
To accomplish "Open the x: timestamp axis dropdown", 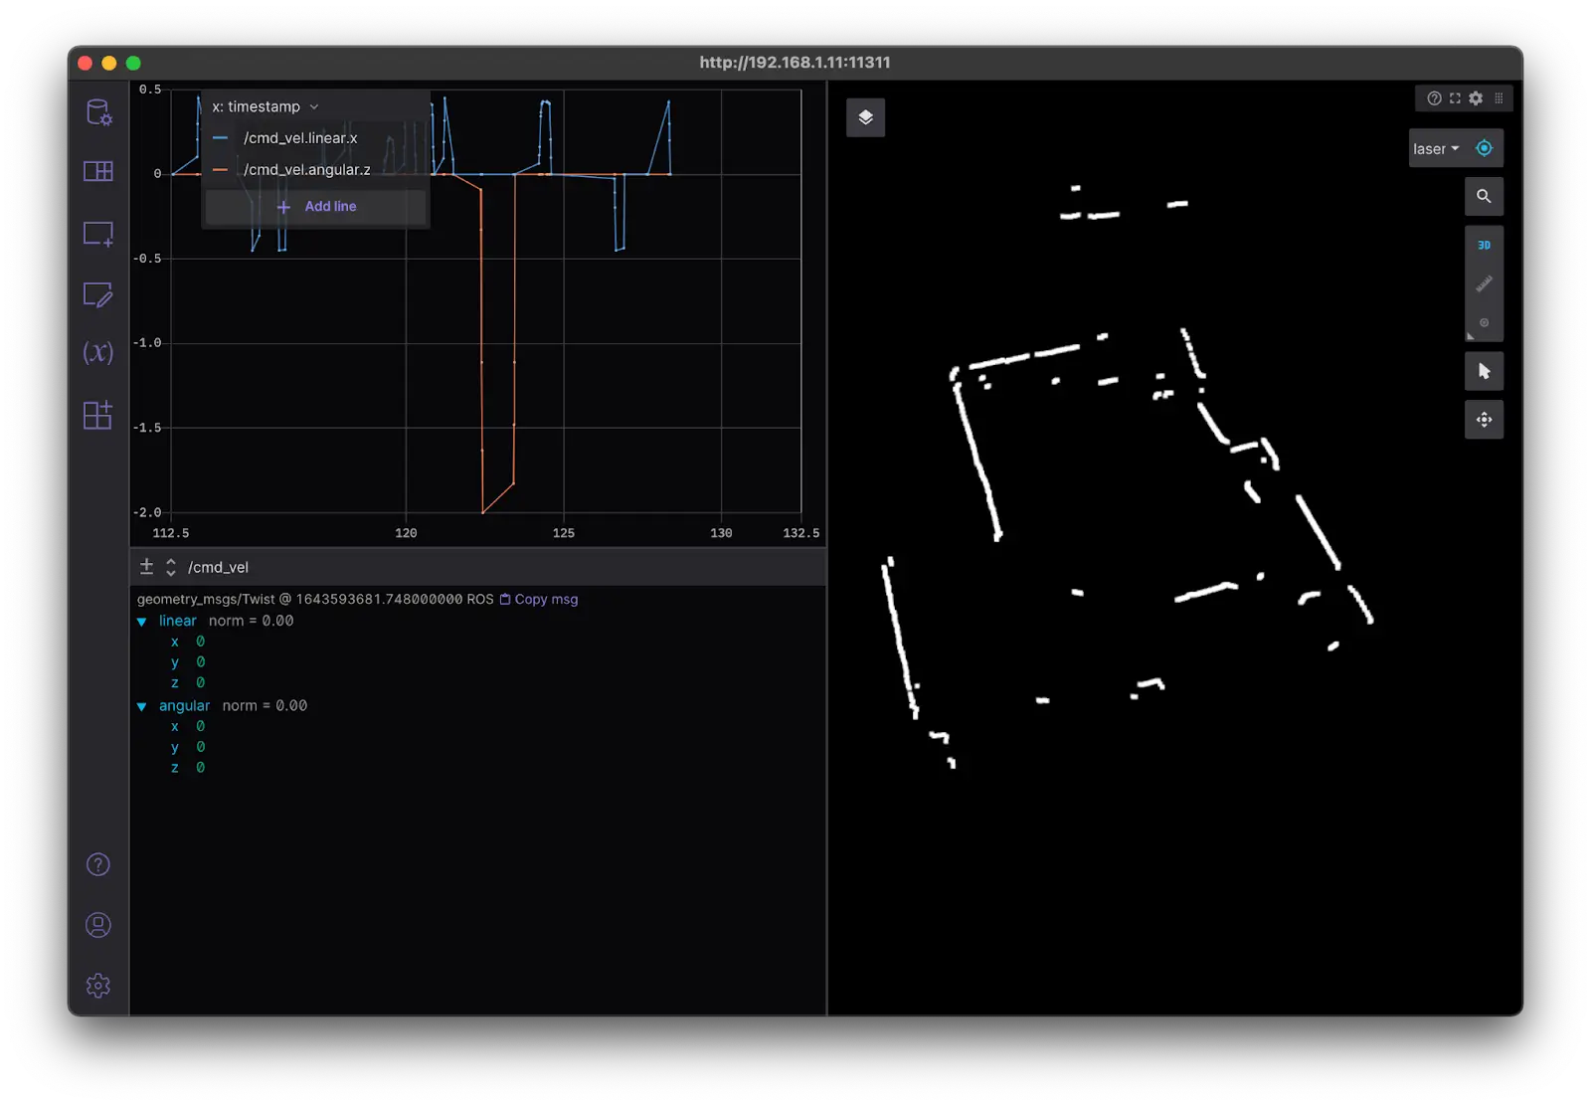I will [x=265, y=106].
